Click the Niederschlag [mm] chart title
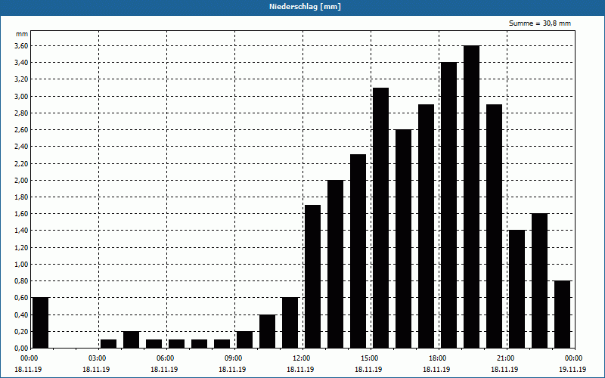 coord(305,7)
